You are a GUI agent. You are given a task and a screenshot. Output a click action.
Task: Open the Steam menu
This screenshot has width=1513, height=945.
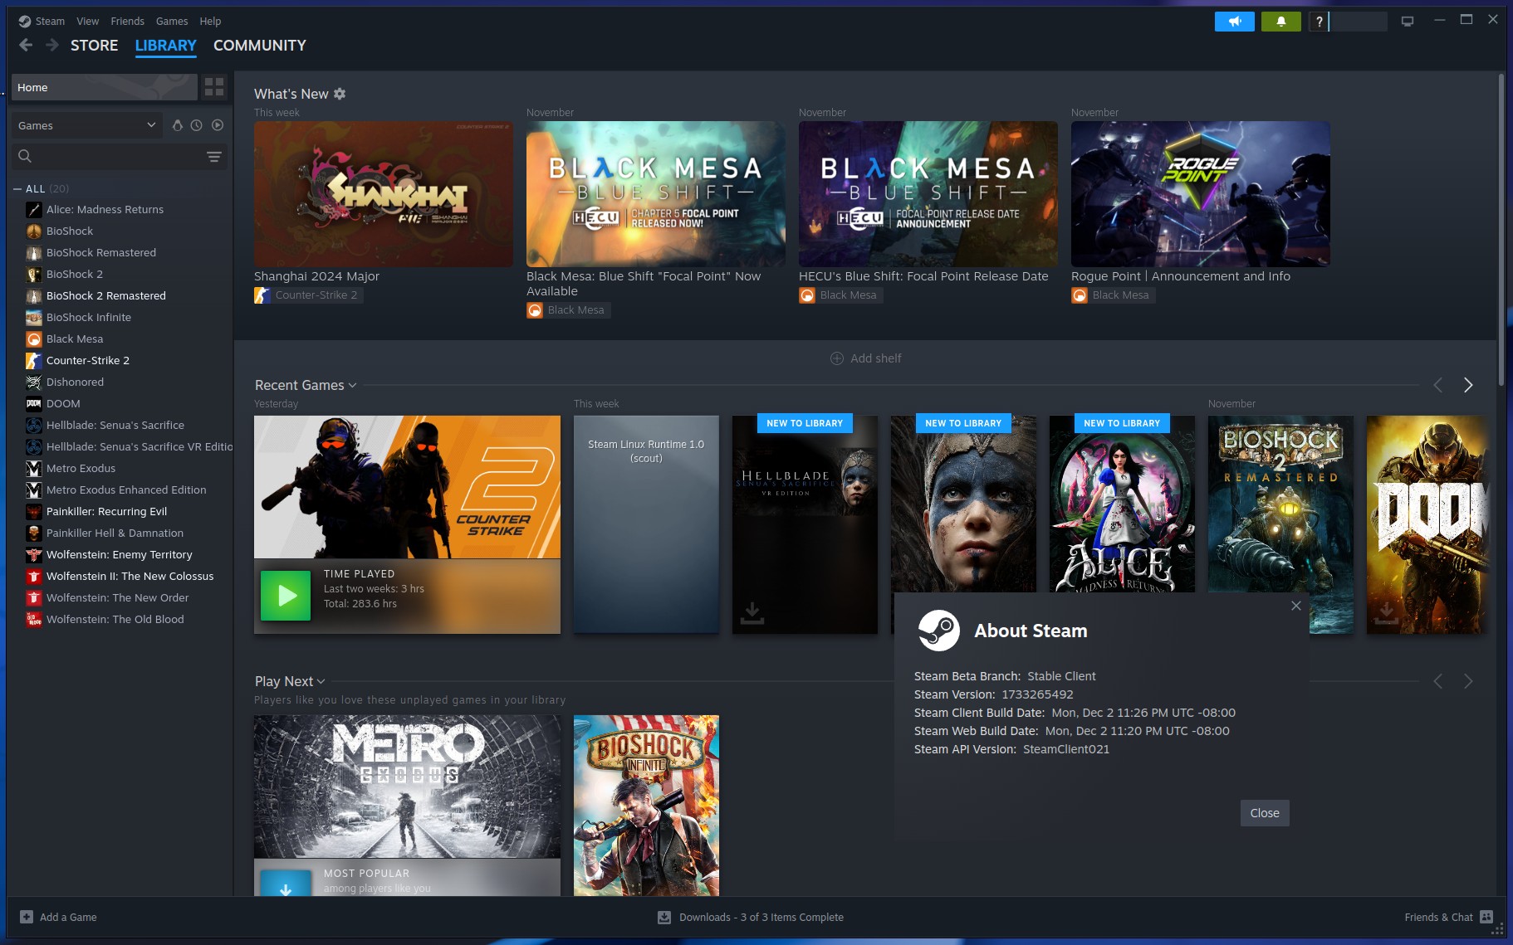[x=50, y=22]
